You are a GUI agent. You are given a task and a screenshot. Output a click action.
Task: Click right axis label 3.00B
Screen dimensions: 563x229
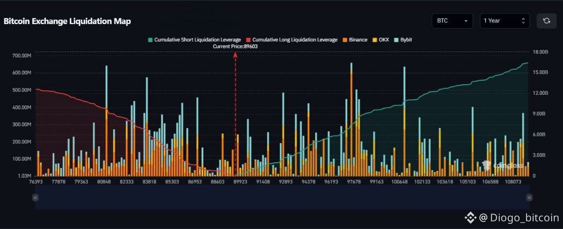pos(540,155)
